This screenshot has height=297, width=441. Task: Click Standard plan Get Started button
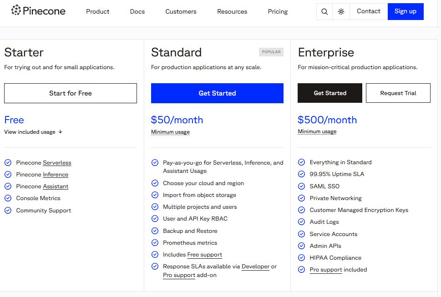click(x=217, y=93)
